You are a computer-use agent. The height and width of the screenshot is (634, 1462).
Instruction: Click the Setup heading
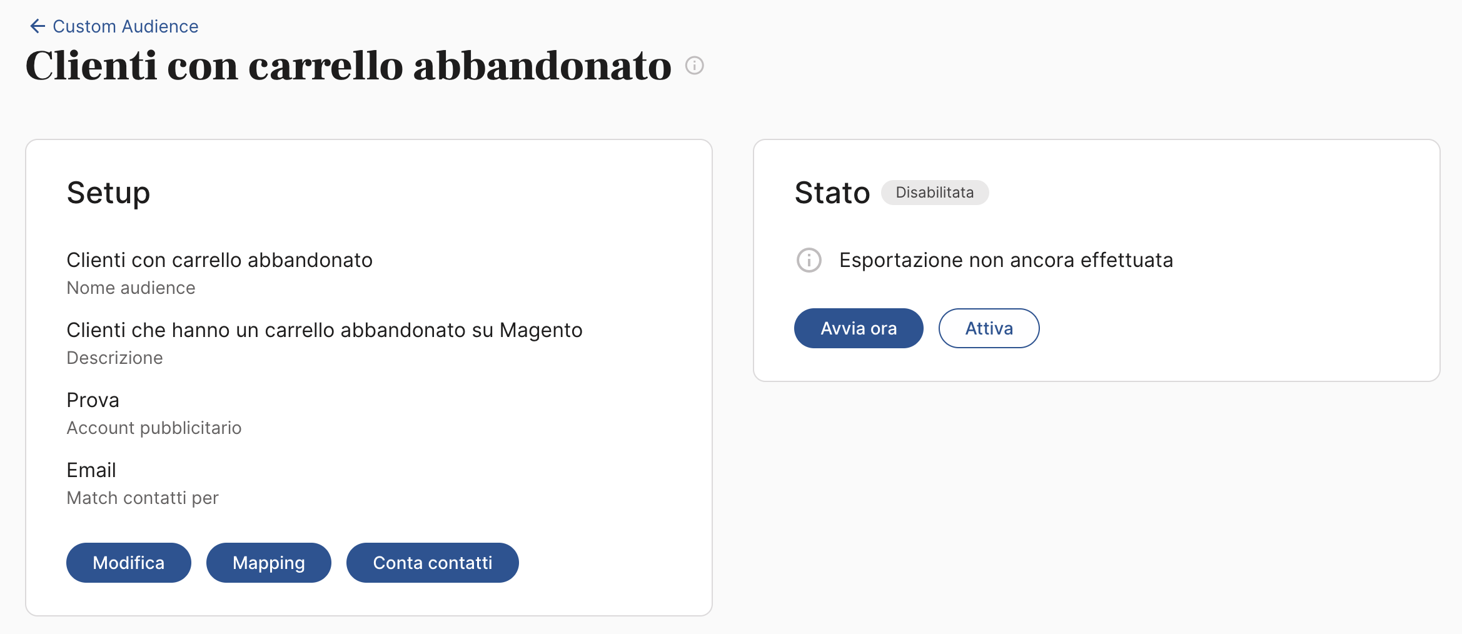tap(109, 193)
